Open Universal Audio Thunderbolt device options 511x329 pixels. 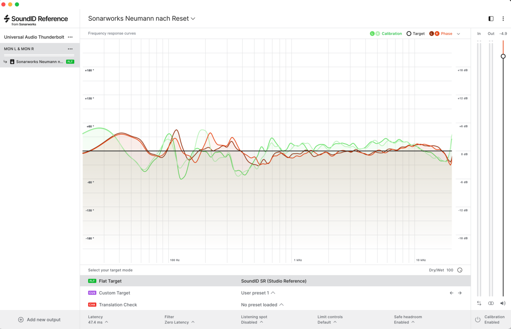point(70,37)
